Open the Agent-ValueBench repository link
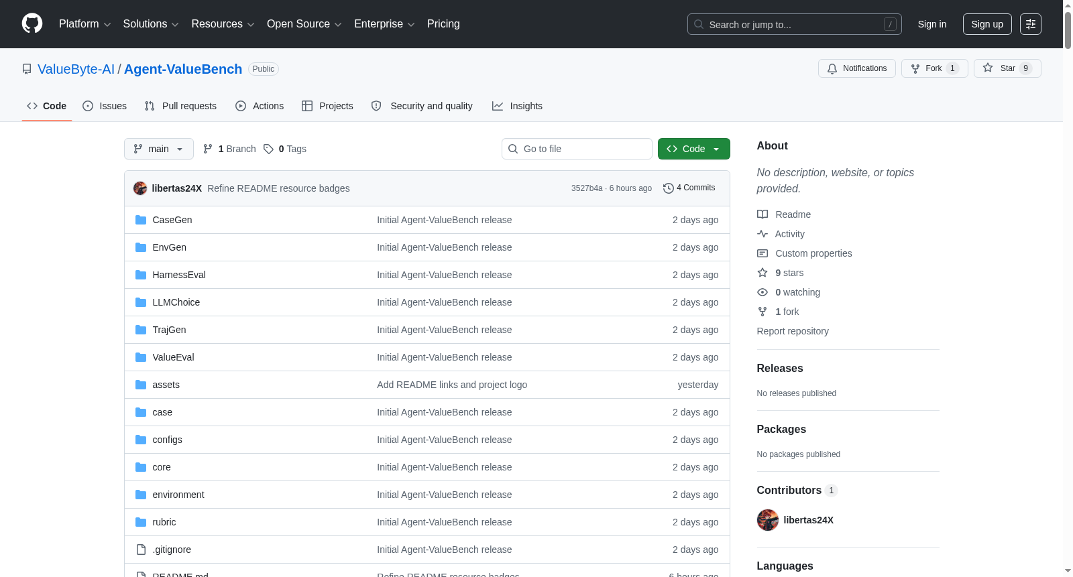Screen dimensions: 1073x577 point(183,69)
